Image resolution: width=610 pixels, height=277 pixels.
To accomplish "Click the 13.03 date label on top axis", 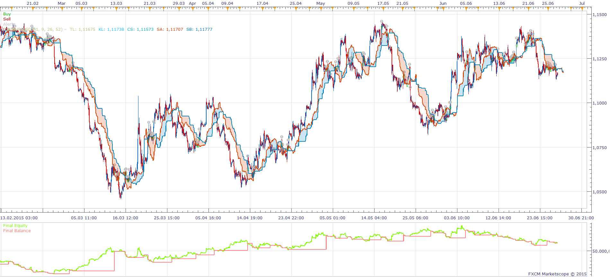I will click(116, 4).
